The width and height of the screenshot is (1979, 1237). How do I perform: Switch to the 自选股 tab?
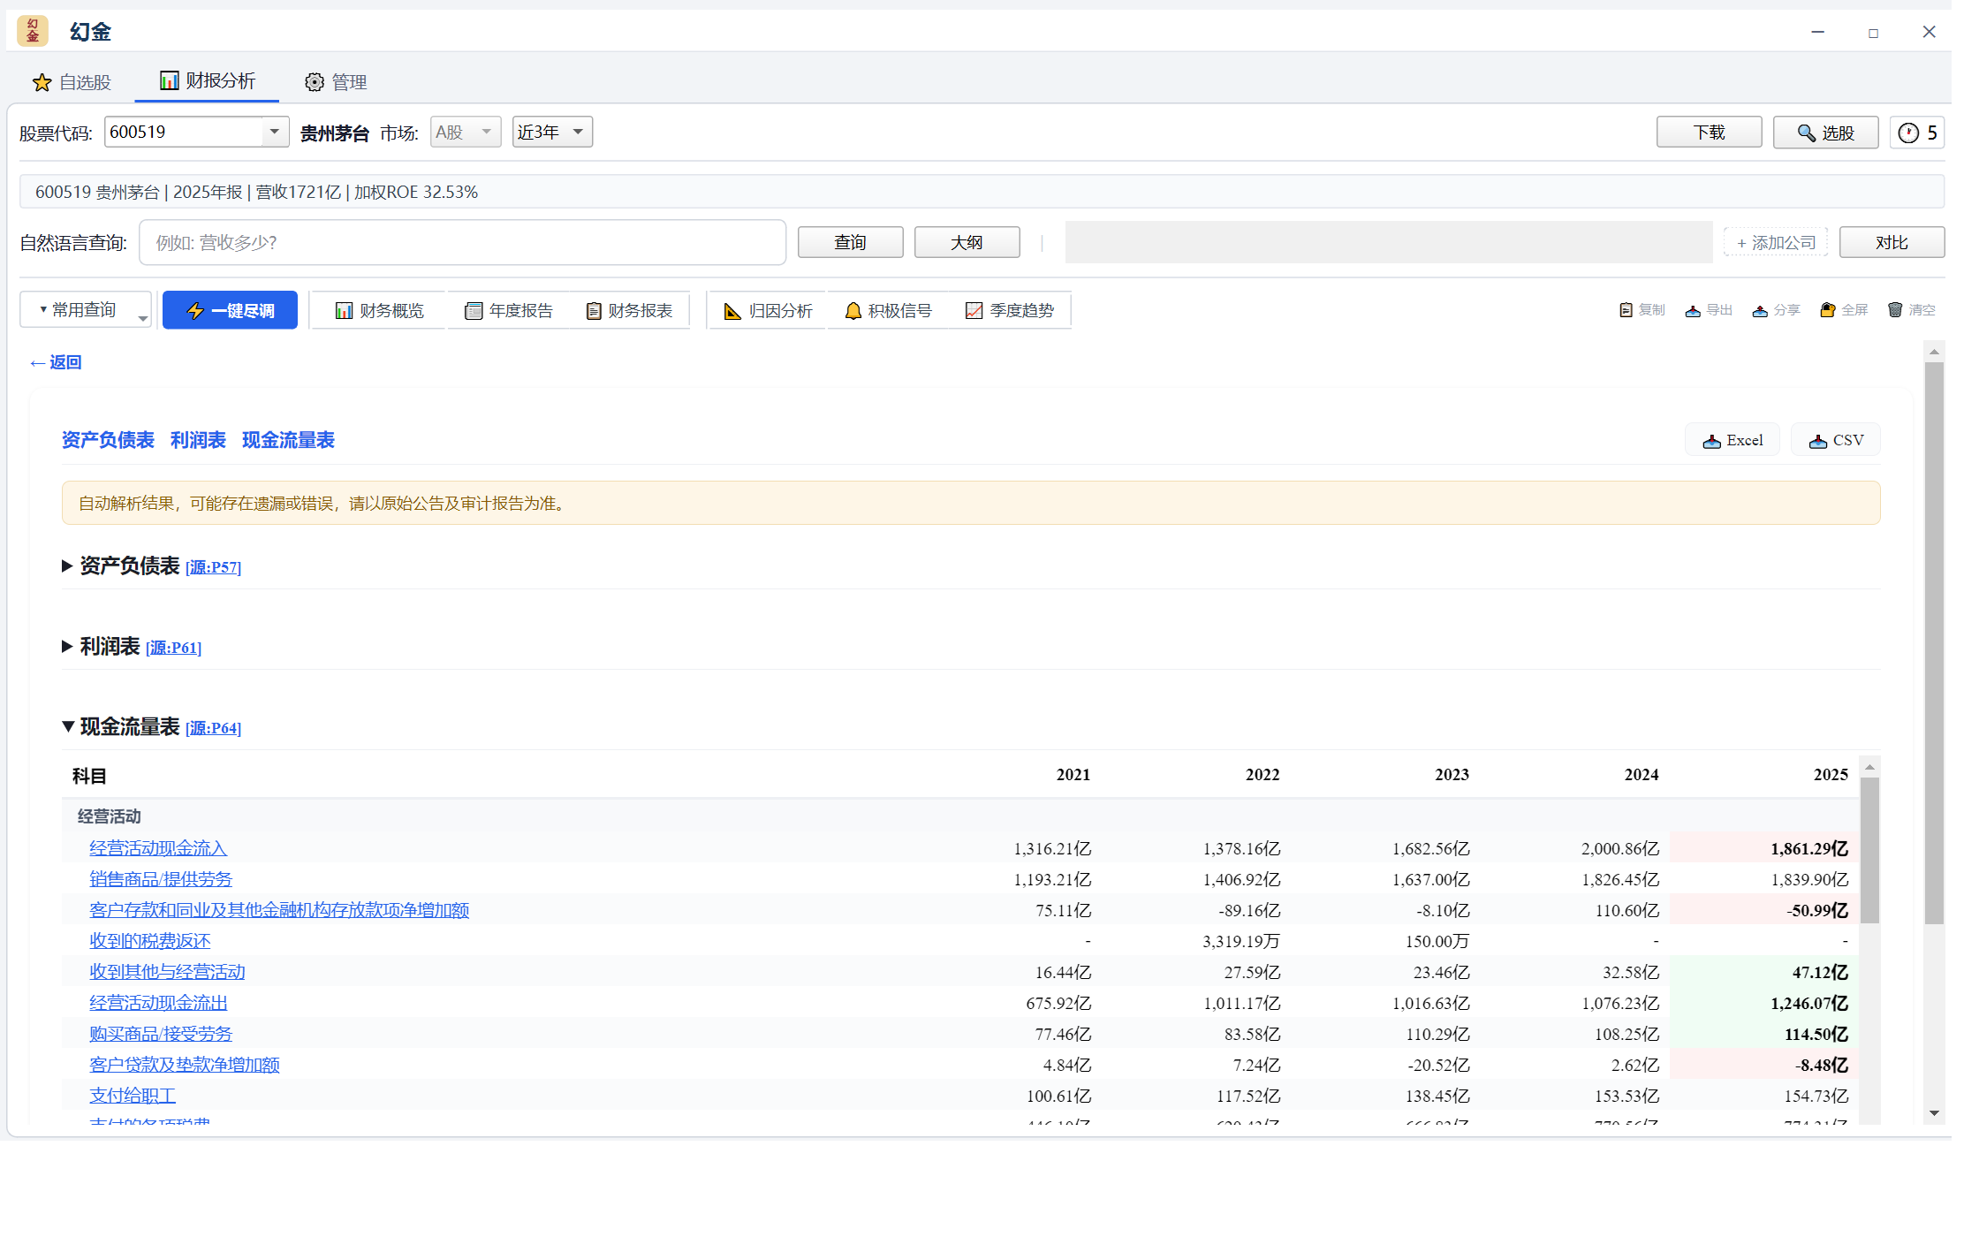tap(72, 82)
